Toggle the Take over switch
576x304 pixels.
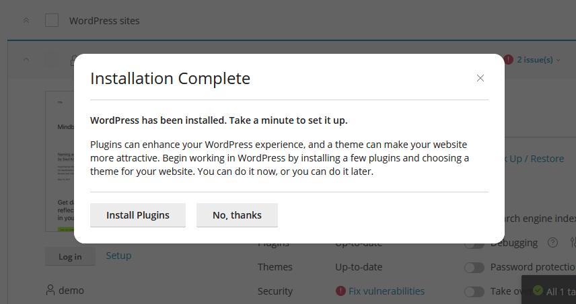[474, 292]
